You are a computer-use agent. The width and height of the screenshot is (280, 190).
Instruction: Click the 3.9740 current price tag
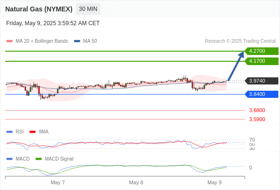coord(261,81)
